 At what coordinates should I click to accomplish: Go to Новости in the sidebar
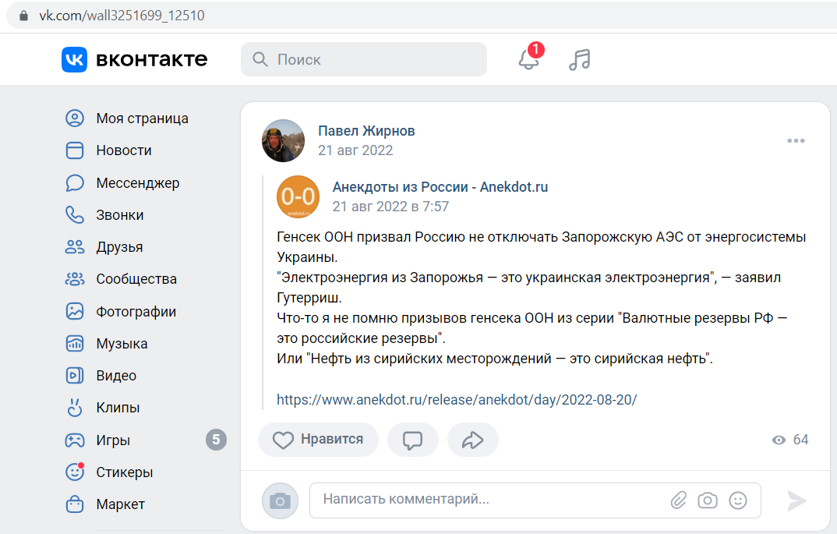tap(124, 150)
